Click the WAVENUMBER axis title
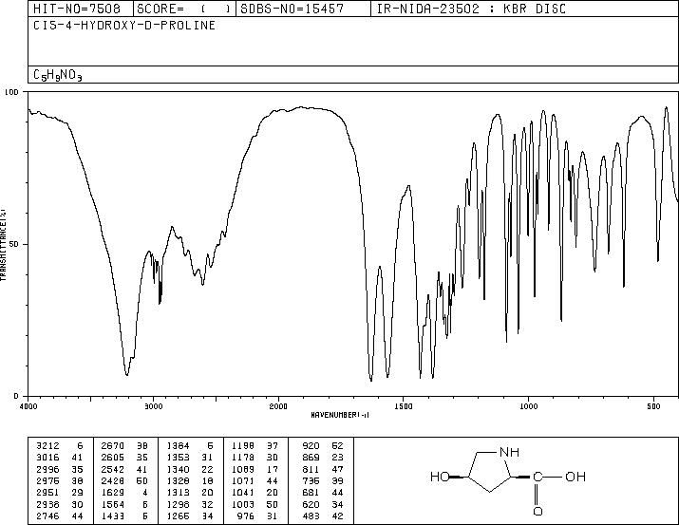 340,415
